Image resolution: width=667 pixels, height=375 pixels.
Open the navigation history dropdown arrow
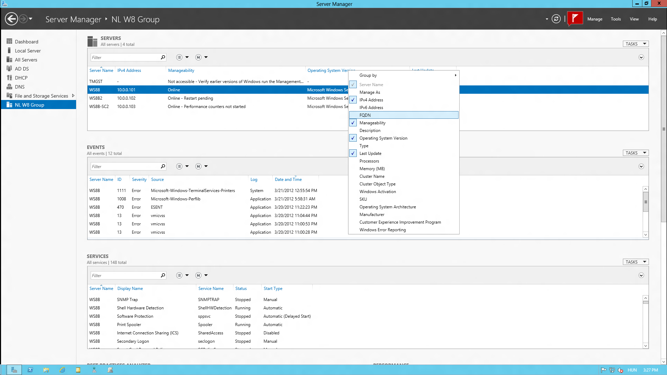(x=31, y=19)
